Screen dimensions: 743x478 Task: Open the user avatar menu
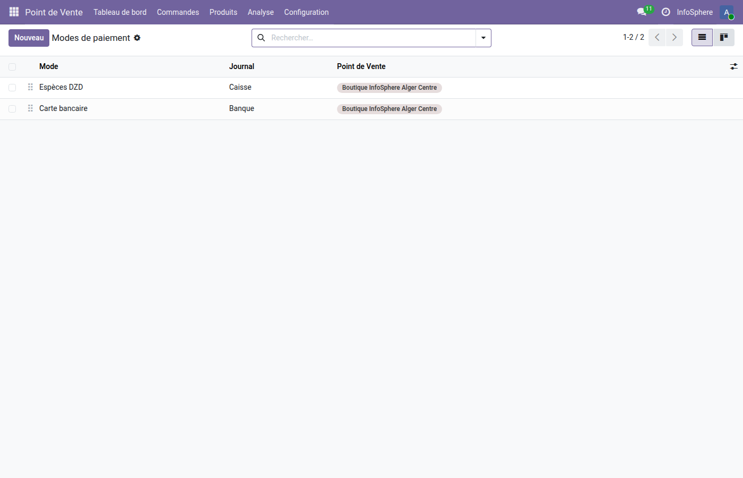(726, 12)
